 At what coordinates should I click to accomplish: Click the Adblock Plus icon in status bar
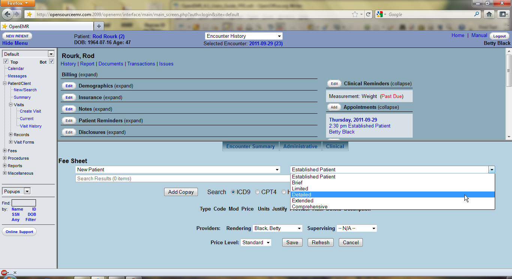tap(4, 273)
